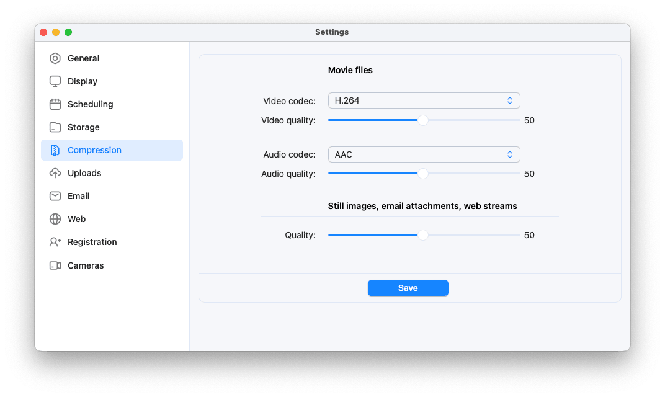665x397 pixels.
Task: Click the Storage drive icon
Action: 55,127
